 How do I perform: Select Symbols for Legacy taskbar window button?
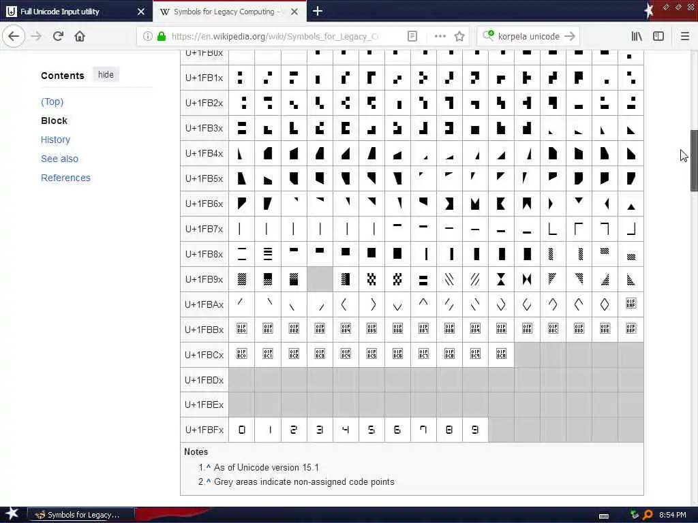[80, 515]
